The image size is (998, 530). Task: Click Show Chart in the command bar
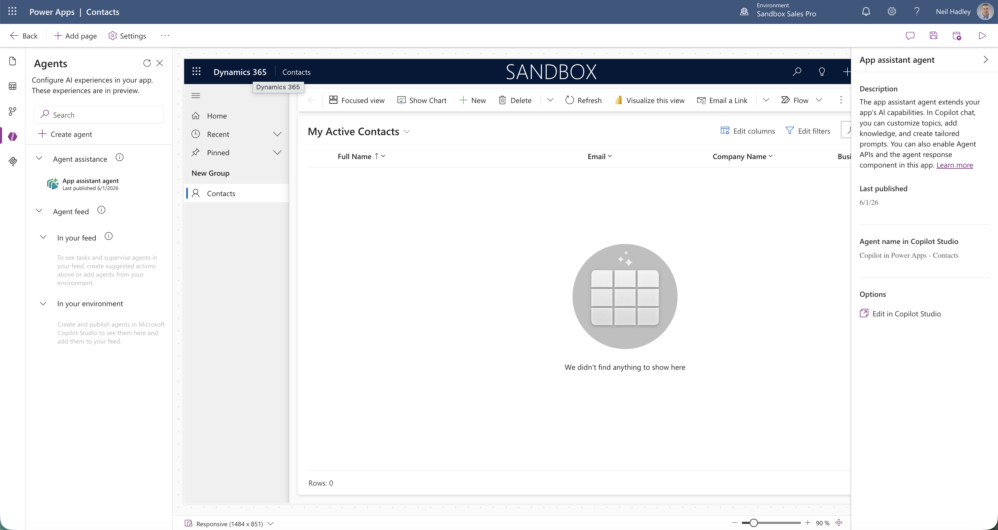pyautogui.click(x=422, y=100)
